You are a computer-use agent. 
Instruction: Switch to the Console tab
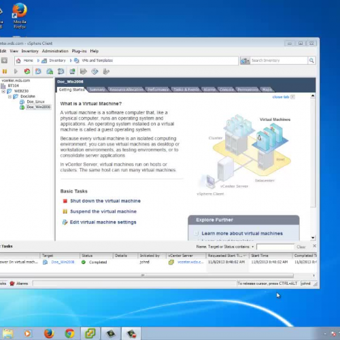coord(226,90)
